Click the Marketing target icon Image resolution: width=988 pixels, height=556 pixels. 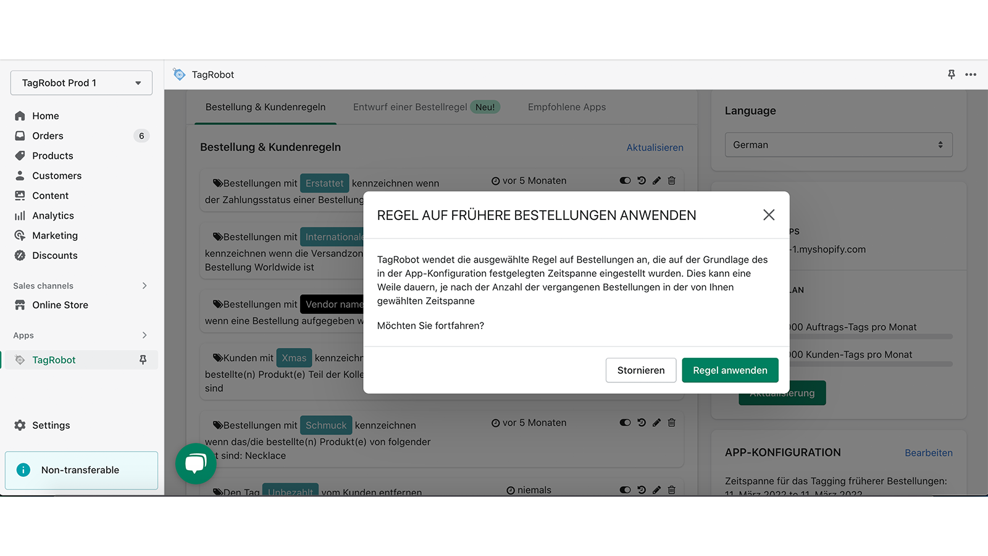coord(20,235)
